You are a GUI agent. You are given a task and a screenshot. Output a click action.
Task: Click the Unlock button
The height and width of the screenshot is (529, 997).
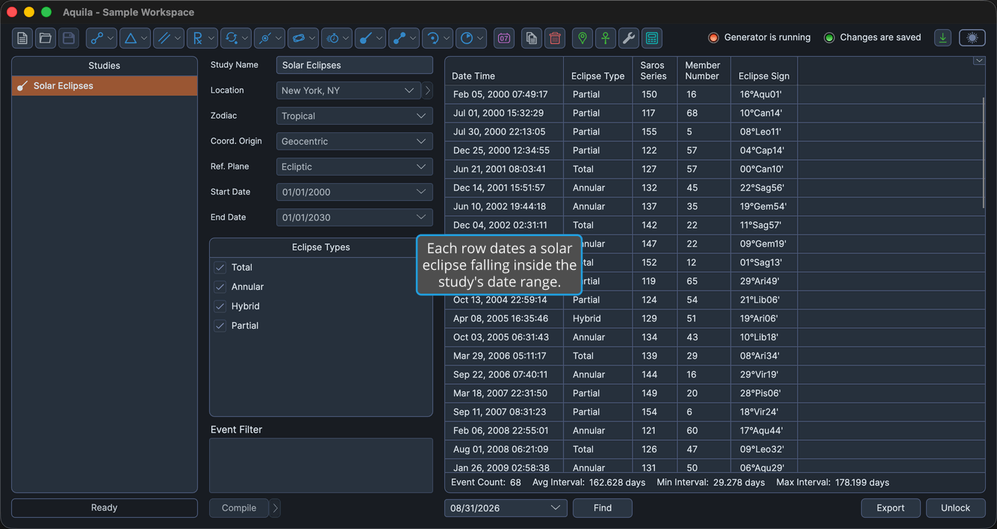click(955, 508)
